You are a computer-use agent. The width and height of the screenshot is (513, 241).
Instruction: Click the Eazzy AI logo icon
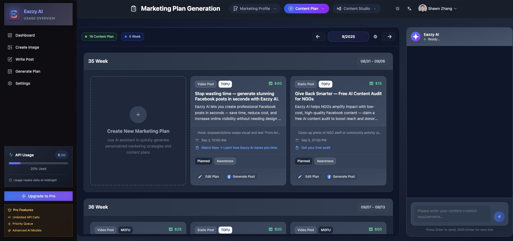14,14
